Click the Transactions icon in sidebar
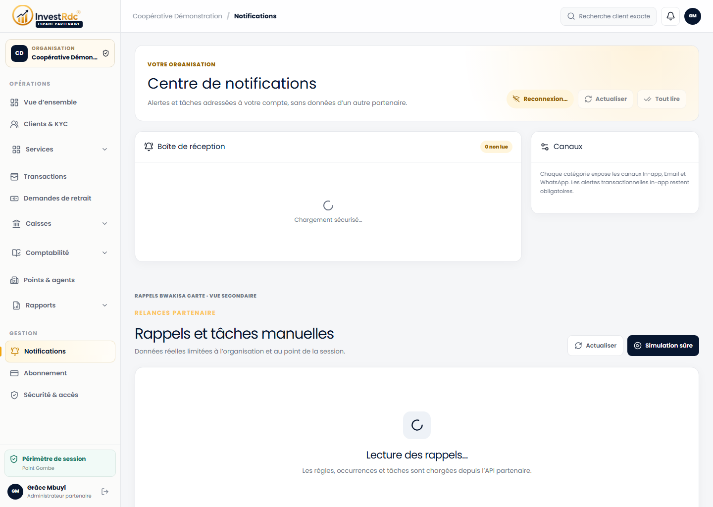Viewport: 713px width, 507px height. coord(14,177)
